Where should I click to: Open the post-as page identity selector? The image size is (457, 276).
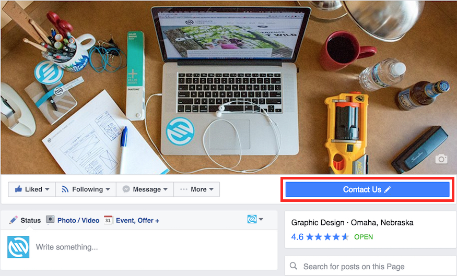[x=255, y=219]
